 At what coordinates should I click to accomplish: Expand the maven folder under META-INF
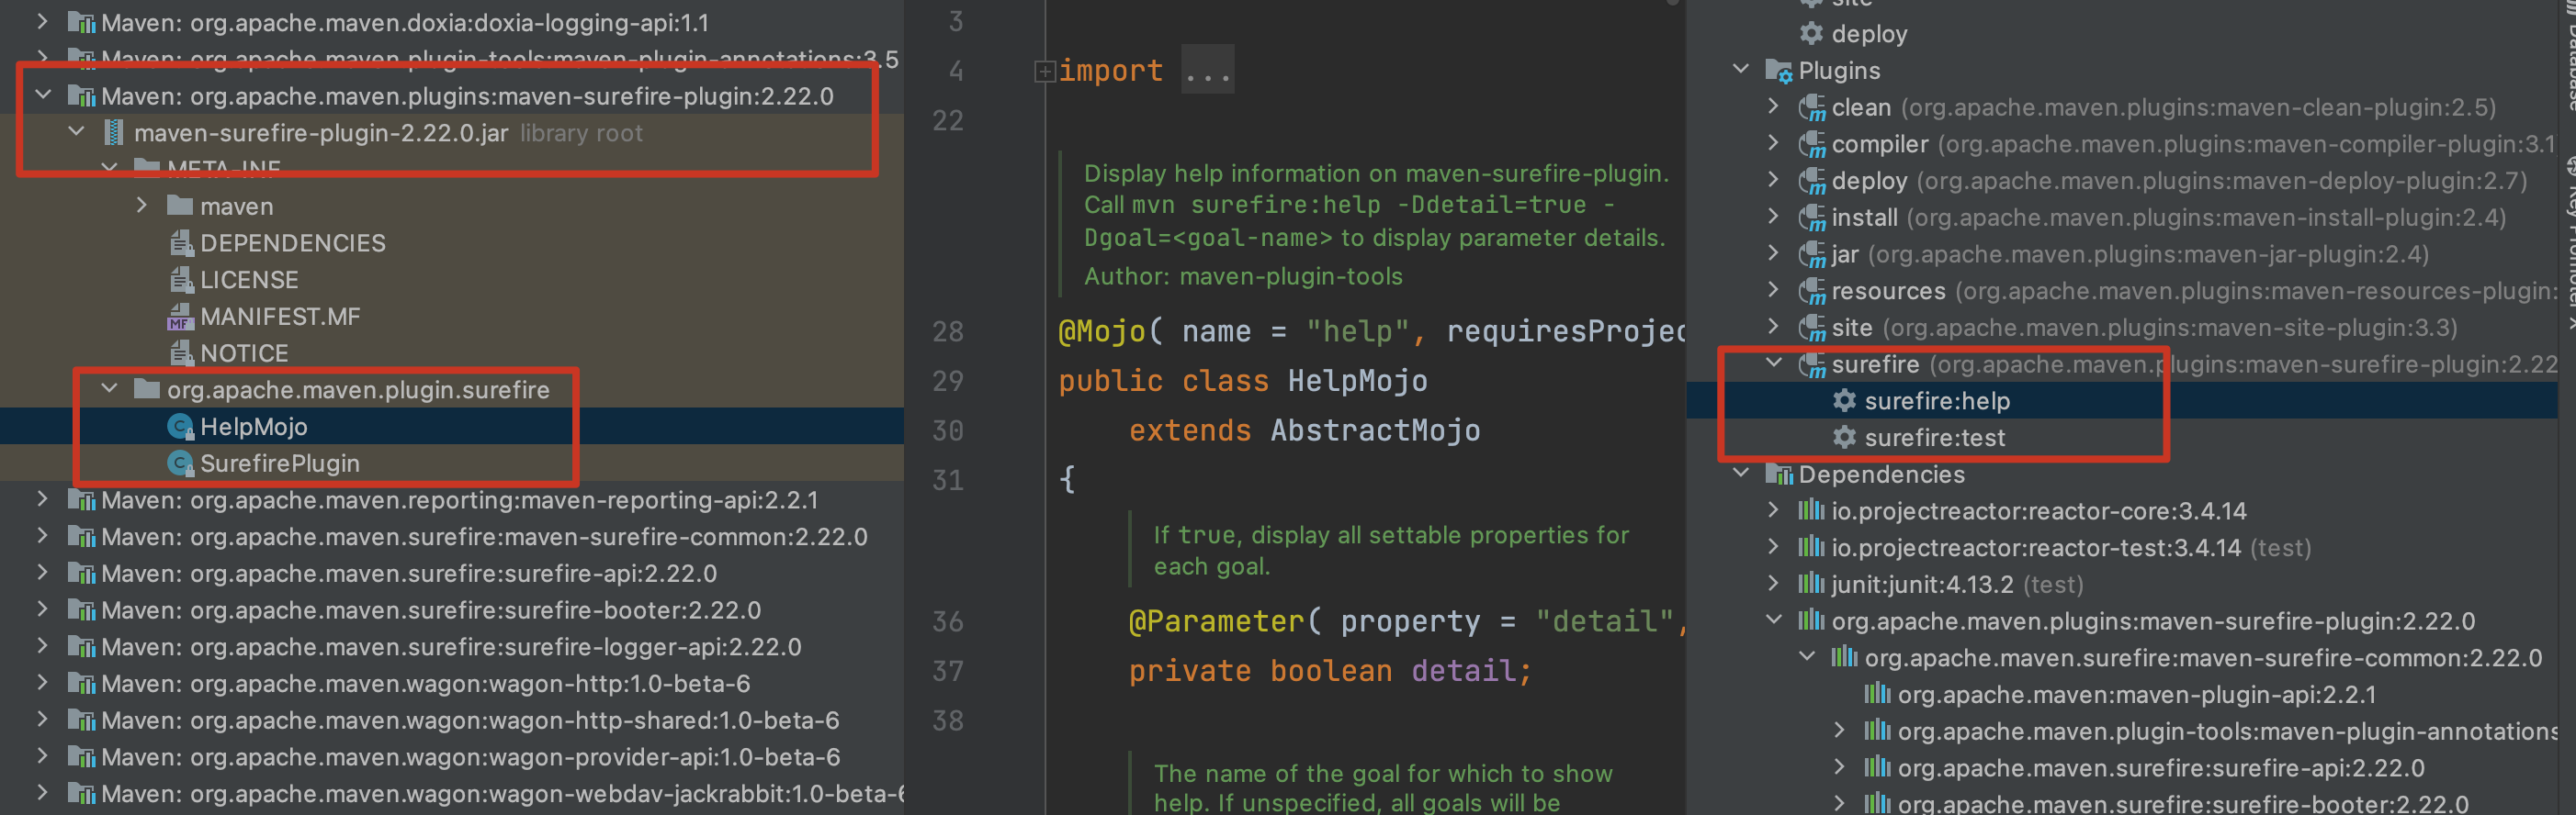pos(142,206)
